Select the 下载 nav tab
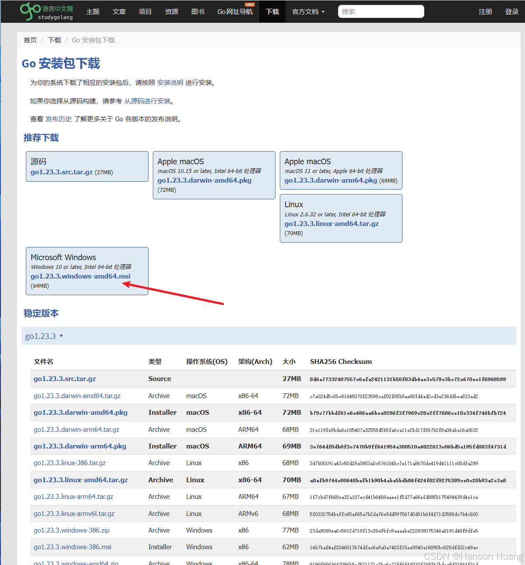The width and height of the screenshot is (525, 565). coord(272,12)
